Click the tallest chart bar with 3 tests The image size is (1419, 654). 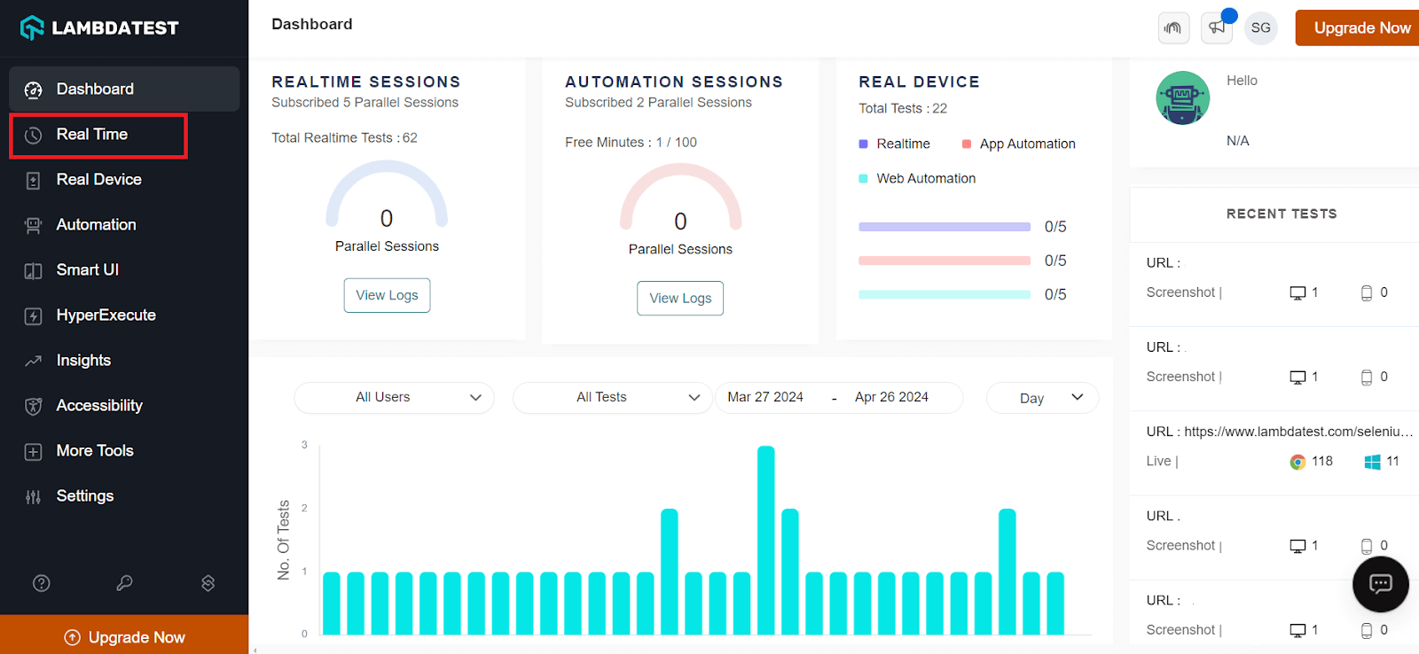click(766, 540)
